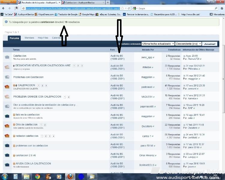Jump to last post icon for 31 mar 2012
This screenshot has height=180, width=225.
(184, 66)
